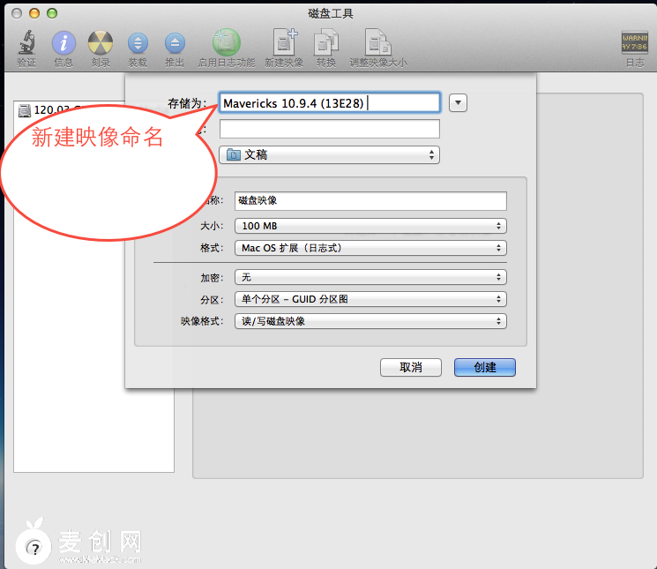
Task: Click the empty tags field below filename
Action: (329, 129)
